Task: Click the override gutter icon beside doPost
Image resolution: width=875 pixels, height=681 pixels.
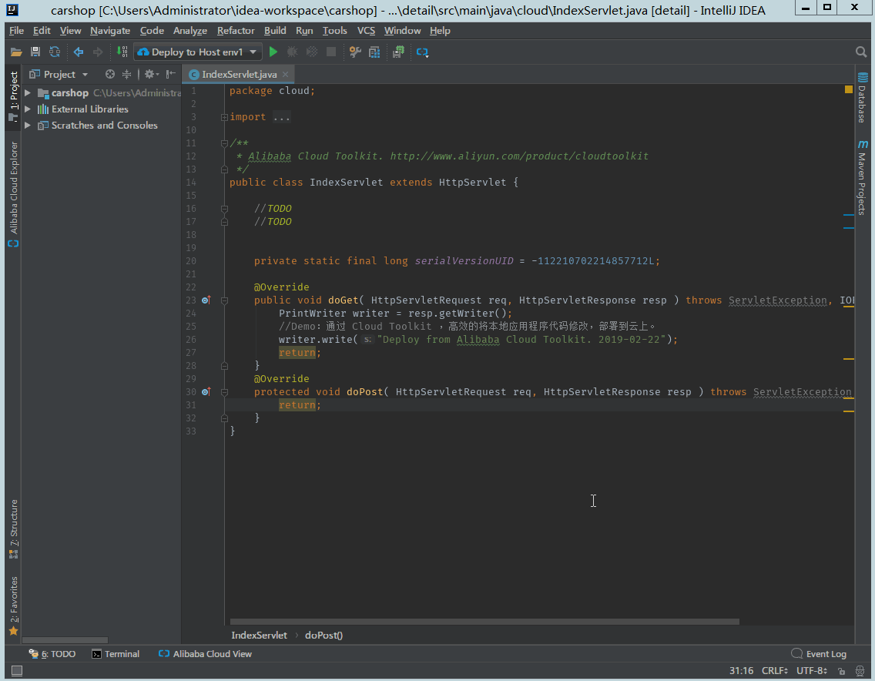Action: (206, 392)
